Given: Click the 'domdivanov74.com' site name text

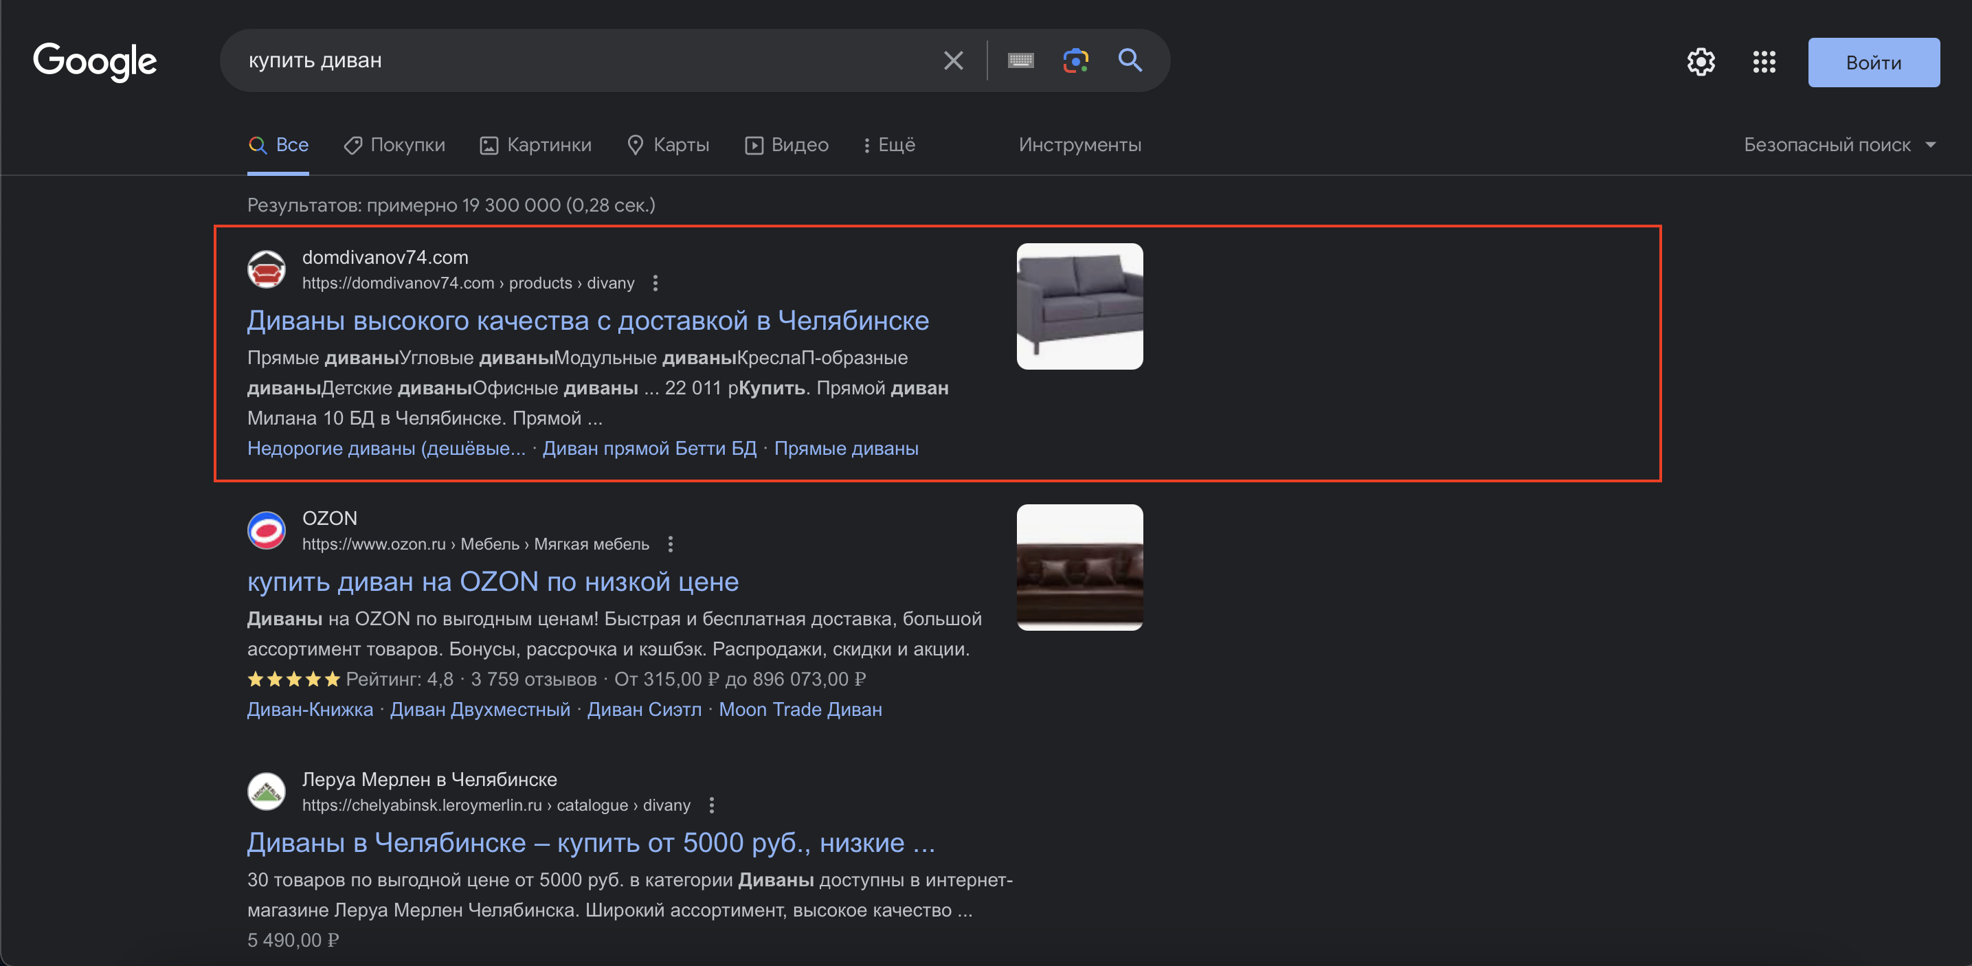Looking at the screenshot, I should (x=385, y=257).
